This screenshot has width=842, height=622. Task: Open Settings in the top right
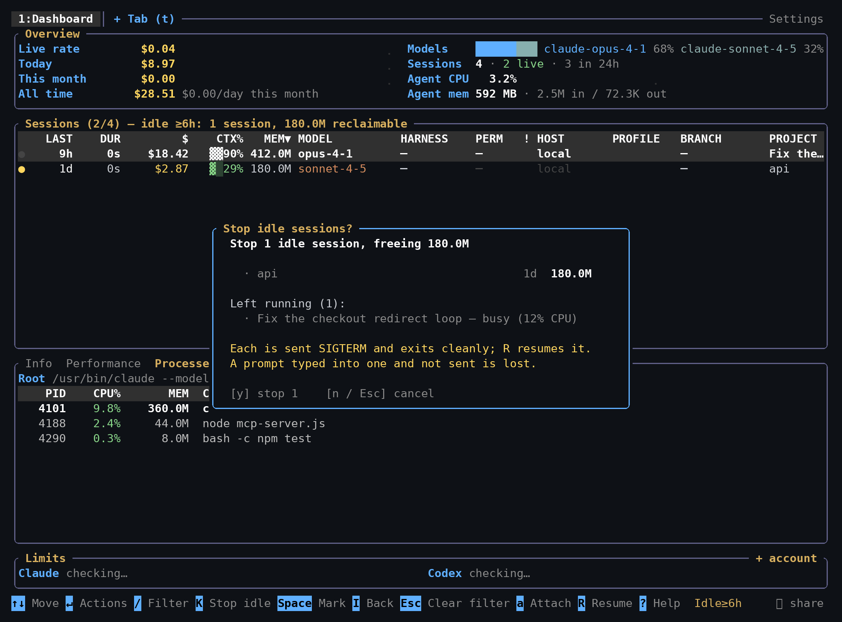tap(796, 19)
